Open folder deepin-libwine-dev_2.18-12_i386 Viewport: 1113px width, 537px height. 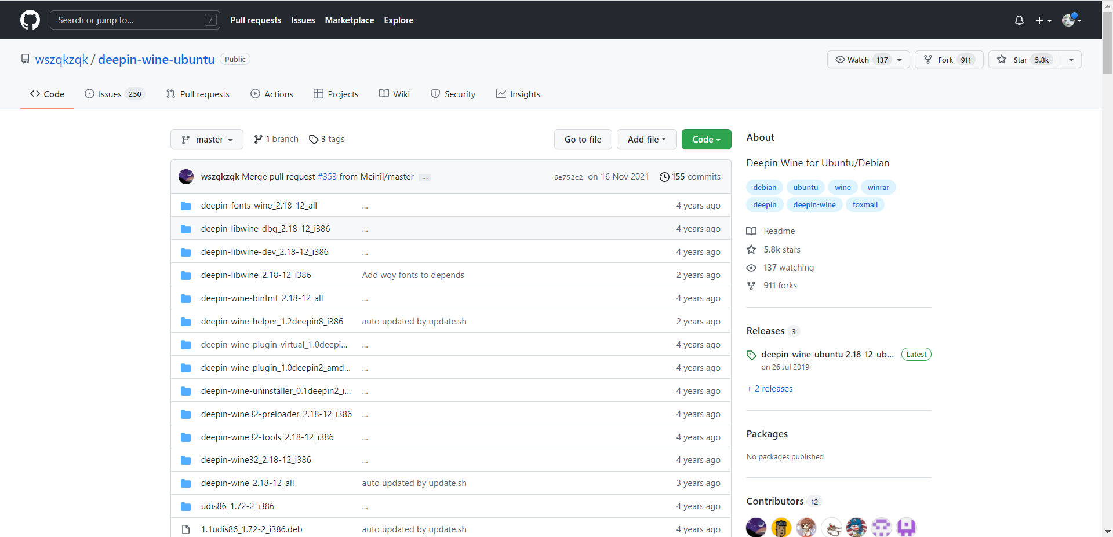coord(264,252)
